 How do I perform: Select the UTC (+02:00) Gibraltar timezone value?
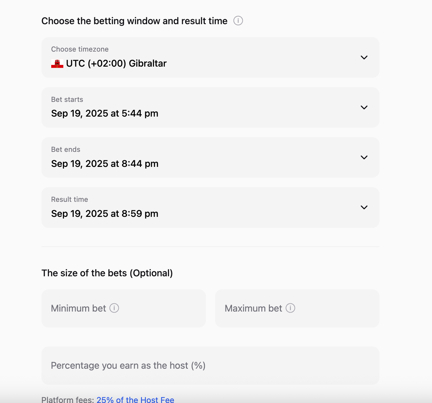click(x=116, y=63)
